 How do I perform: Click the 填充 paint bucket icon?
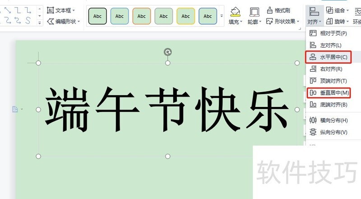235,12
